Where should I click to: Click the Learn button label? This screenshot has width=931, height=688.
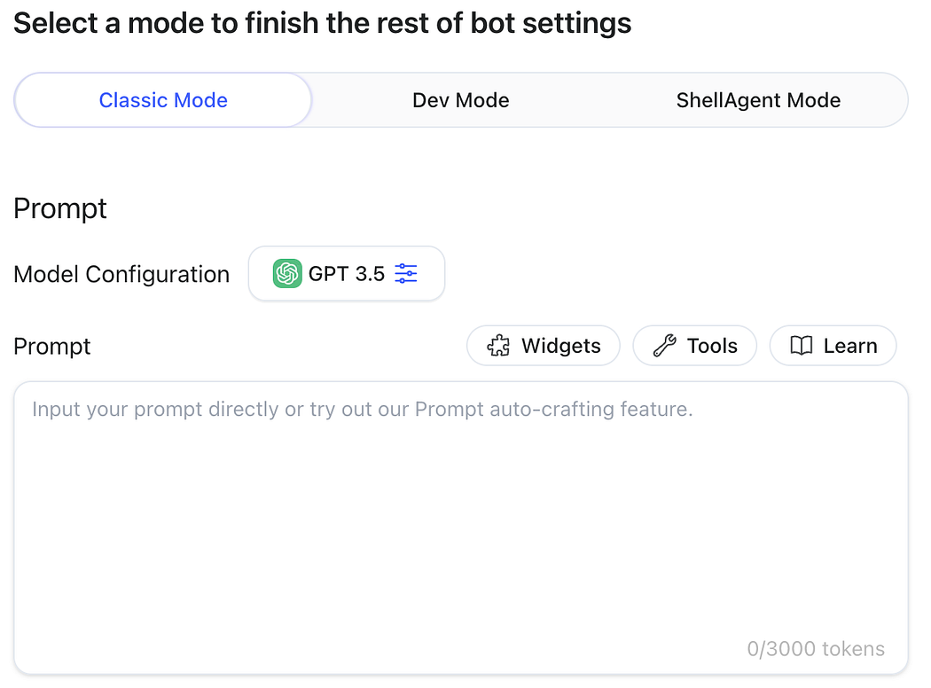(x=850, y=346)
